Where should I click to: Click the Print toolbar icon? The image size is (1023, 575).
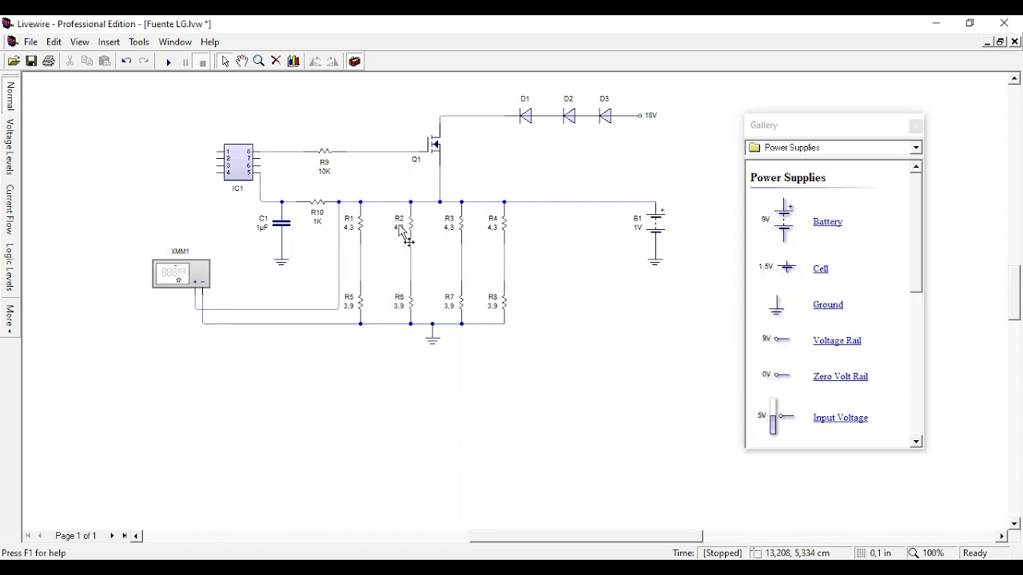click(x=49, y=61)
